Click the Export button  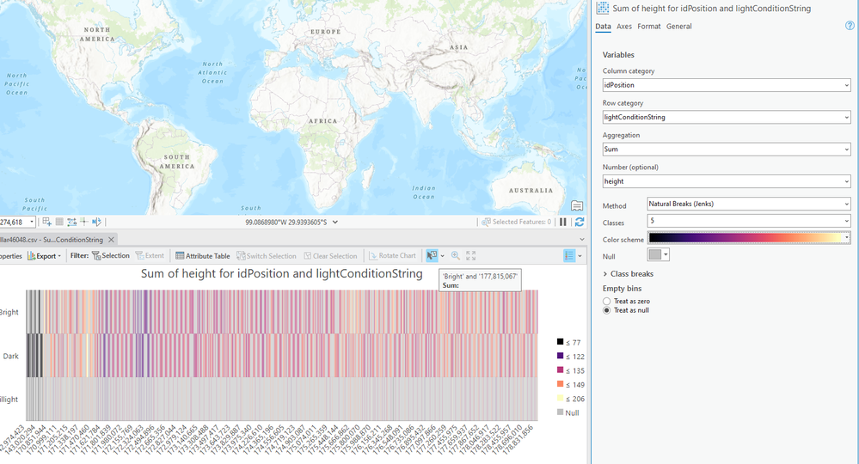coord(46,256)
